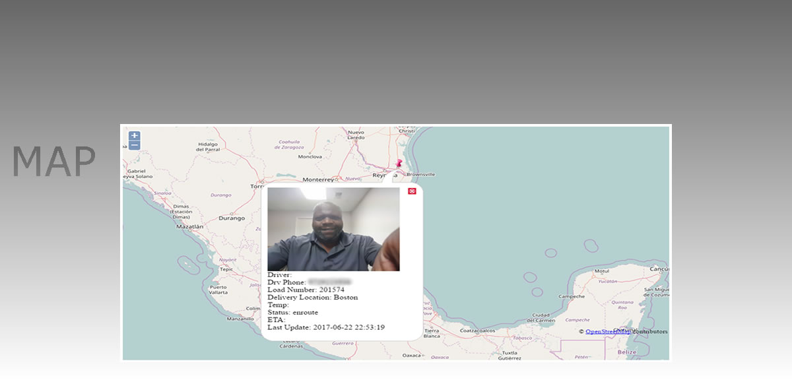Click the Tuxtla Gutiérrez map label

[x=509, y=355]
